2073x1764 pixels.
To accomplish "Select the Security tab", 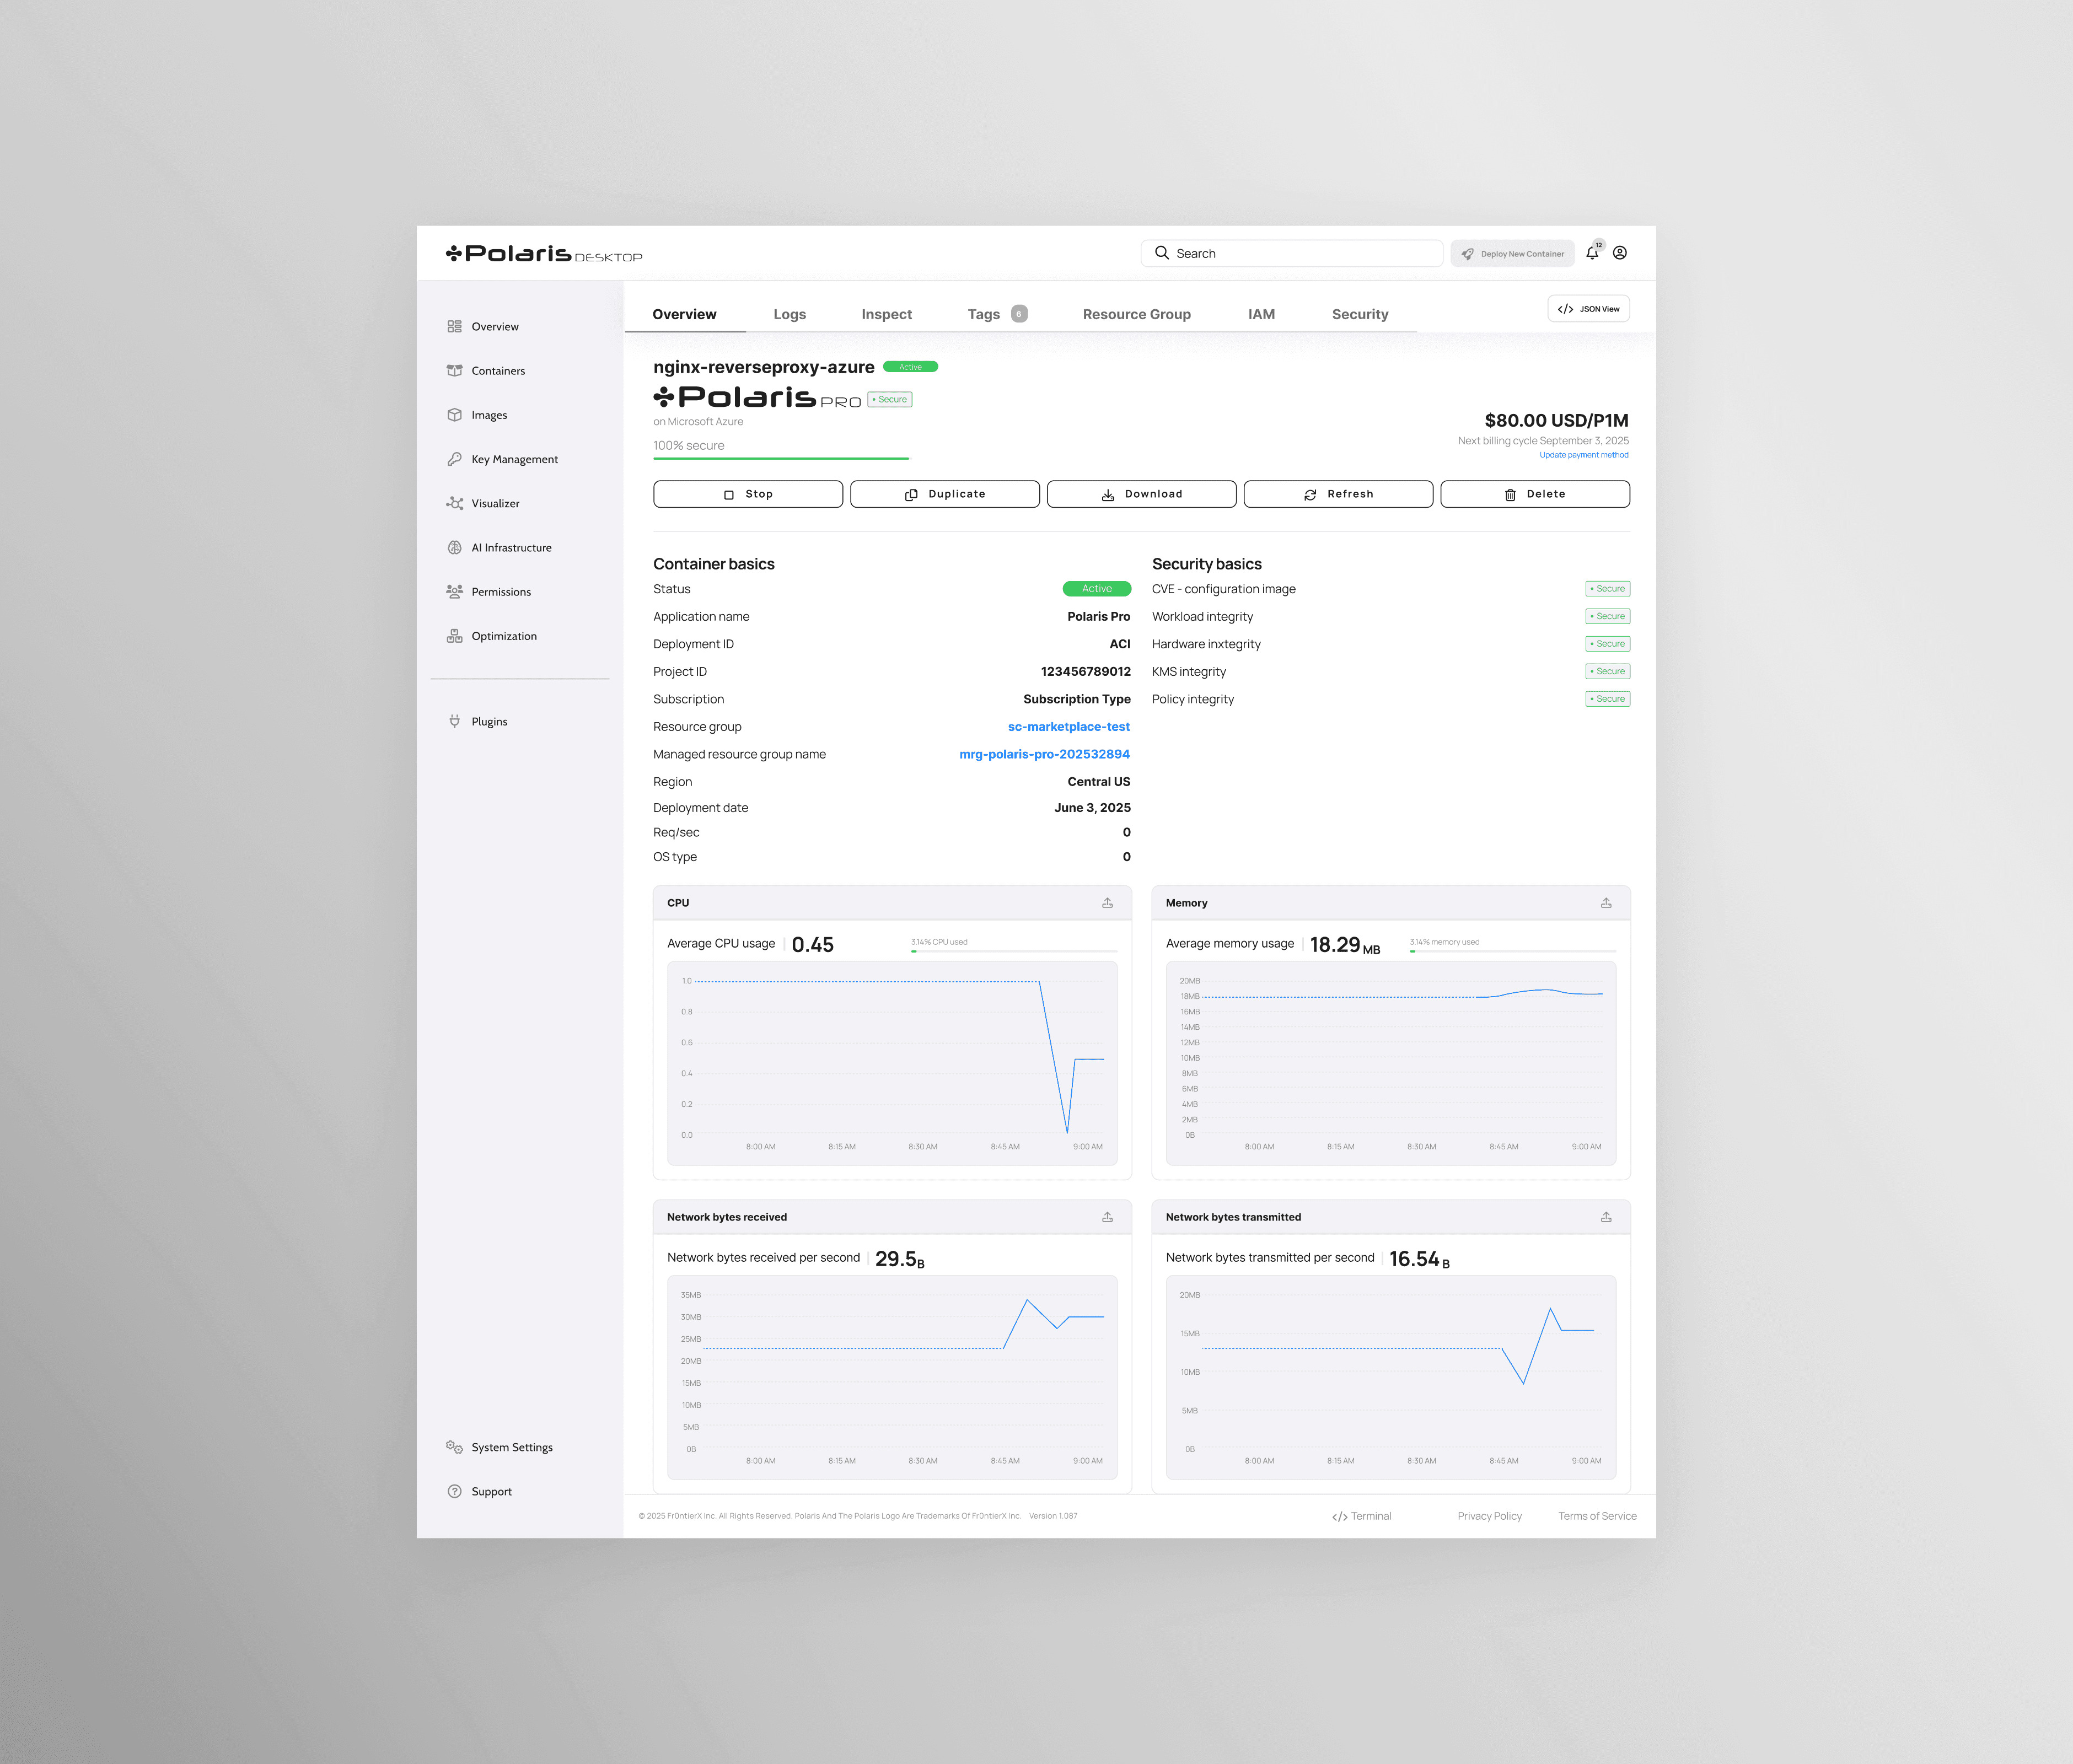I will [x=1359, y=314].
